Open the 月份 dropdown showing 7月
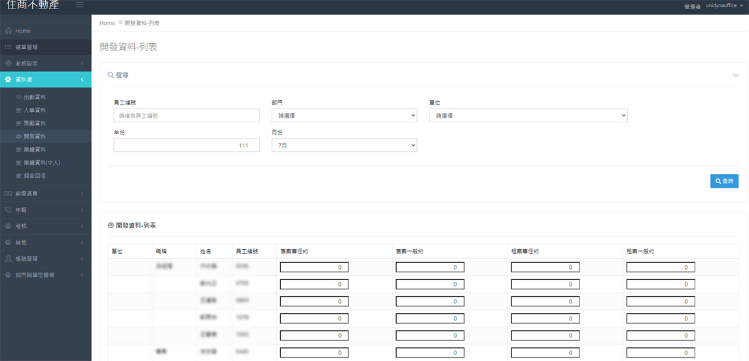749x361 pixels. coord(344,145)
